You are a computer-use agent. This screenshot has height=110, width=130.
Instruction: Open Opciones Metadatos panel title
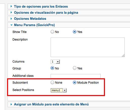tap(30, 19)
